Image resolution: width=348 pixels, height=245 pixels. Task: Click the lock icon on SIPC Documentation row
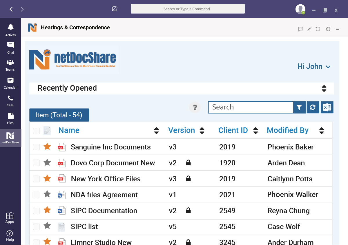click(x=188, y=211)
